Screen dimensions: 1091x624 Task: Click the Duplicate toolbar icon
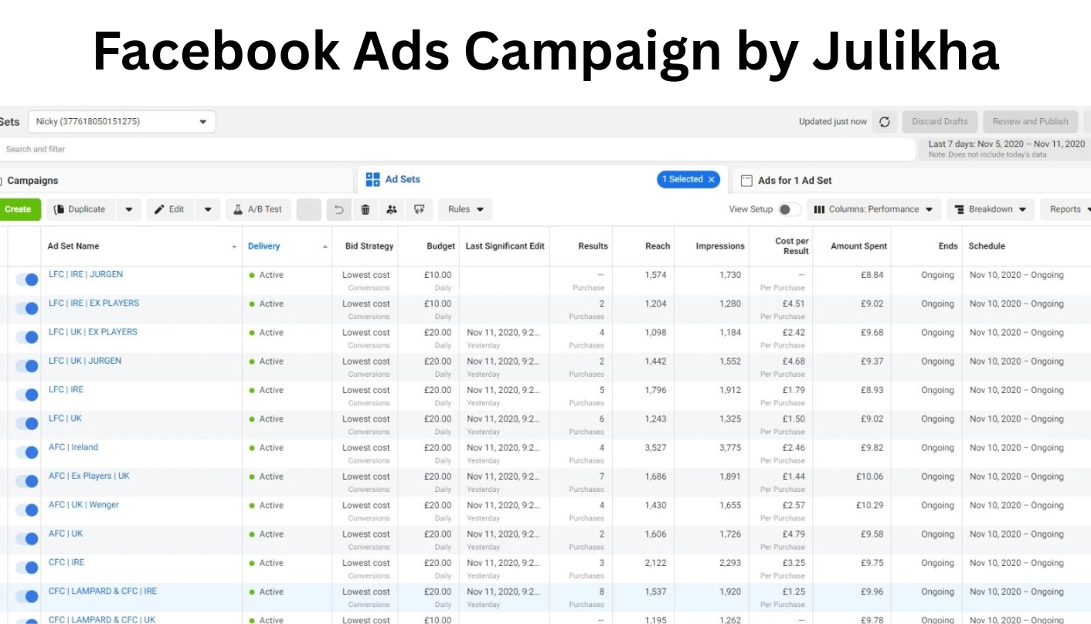coord(81,209)
